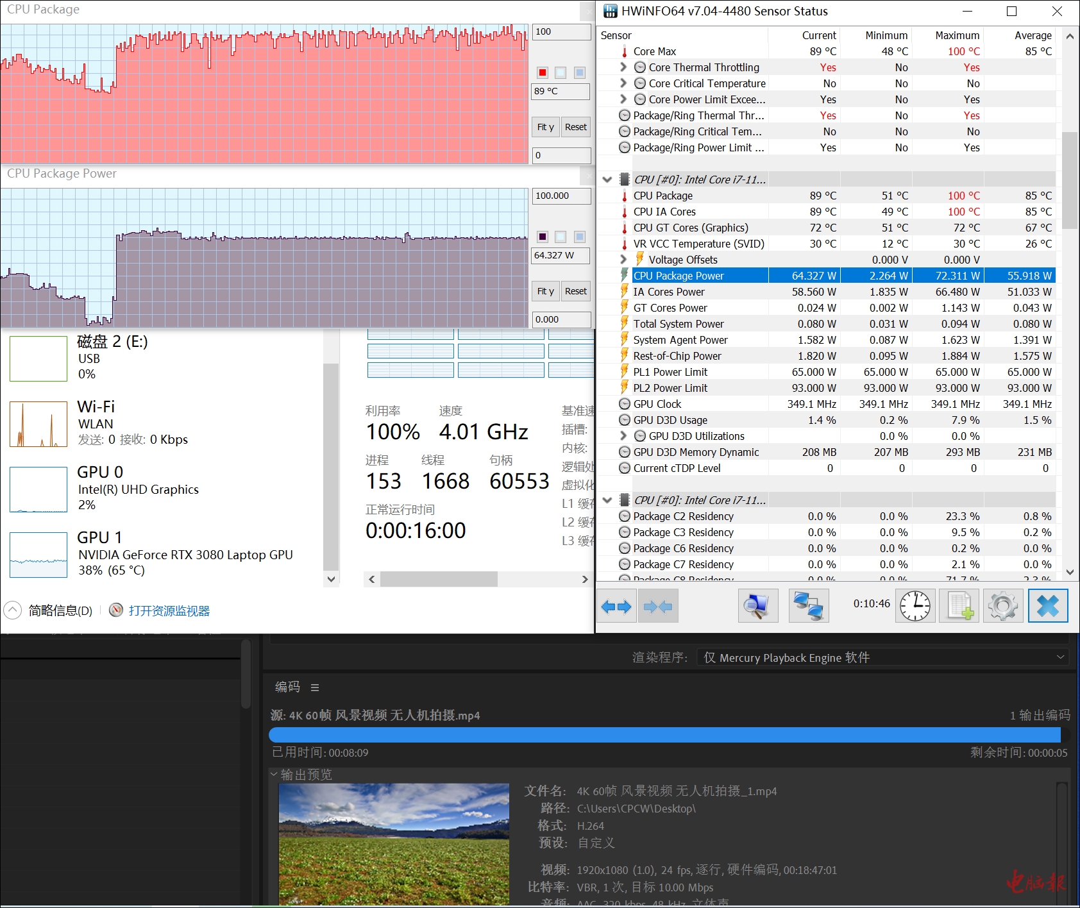Open the networked computers remote icon
The width and height of the screenshot is (1080, 908).
[809, 606]
